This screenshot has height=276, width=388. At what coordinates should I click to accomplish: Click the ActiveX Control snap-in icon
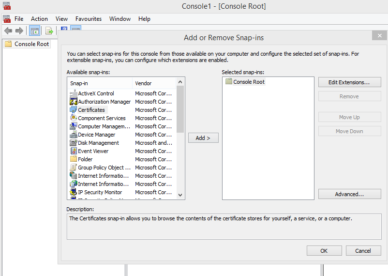tap(74, 93)
